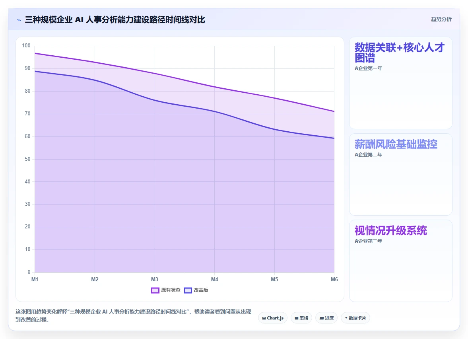The width and height of the screenshot is (468, 339).
Task: Click the 0 y-axis value
Action: [x=29, y=272]
